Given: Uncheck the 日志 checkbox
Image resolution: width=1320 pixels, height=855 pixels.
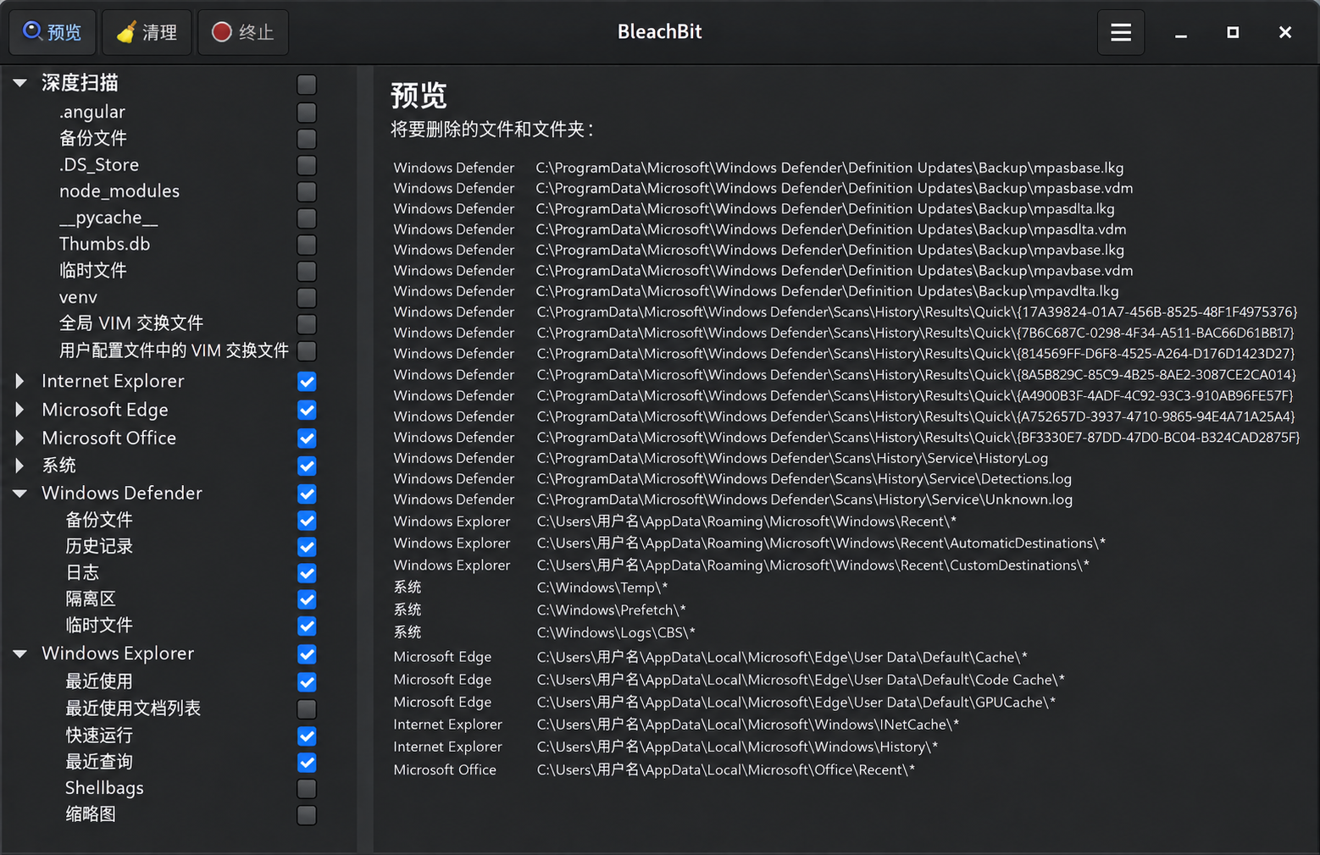Looking at the screenshot, I should coord(307,573).
